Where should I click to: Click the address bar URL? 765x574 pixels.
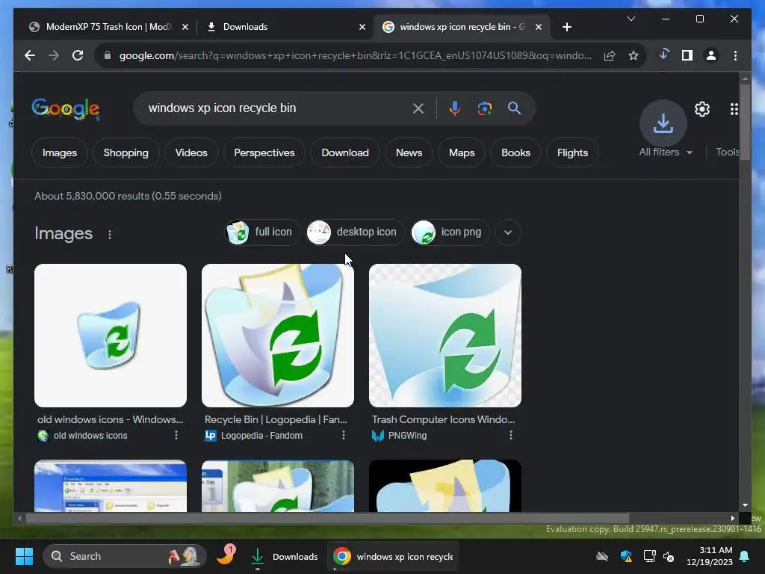coord(355,55)
